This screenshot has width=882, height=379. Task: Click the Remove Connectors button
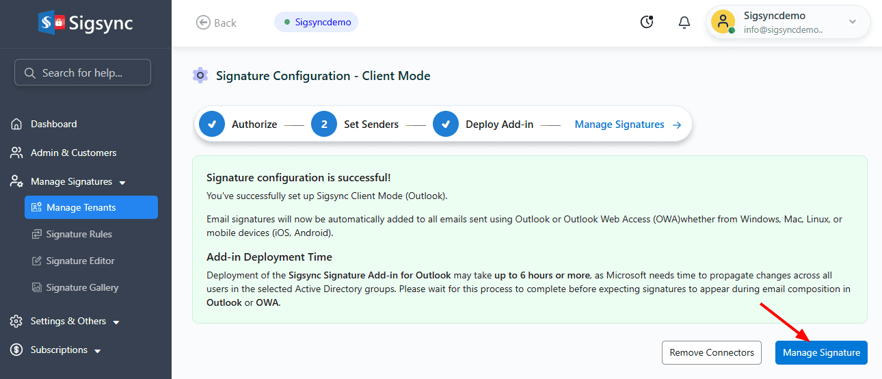pyautogui.click(x=711, y=352)
